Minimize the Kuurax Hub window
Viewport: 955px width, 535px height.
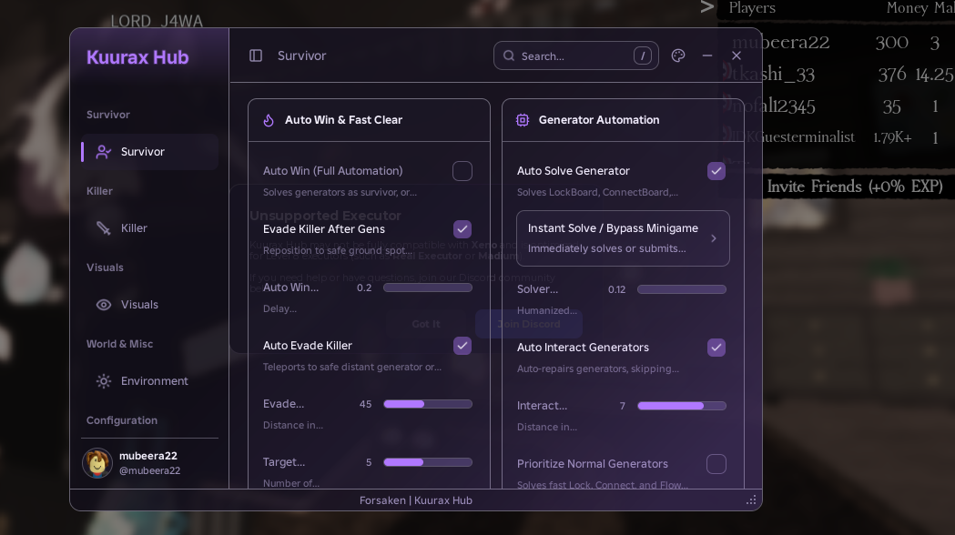[x=707, y=56]
